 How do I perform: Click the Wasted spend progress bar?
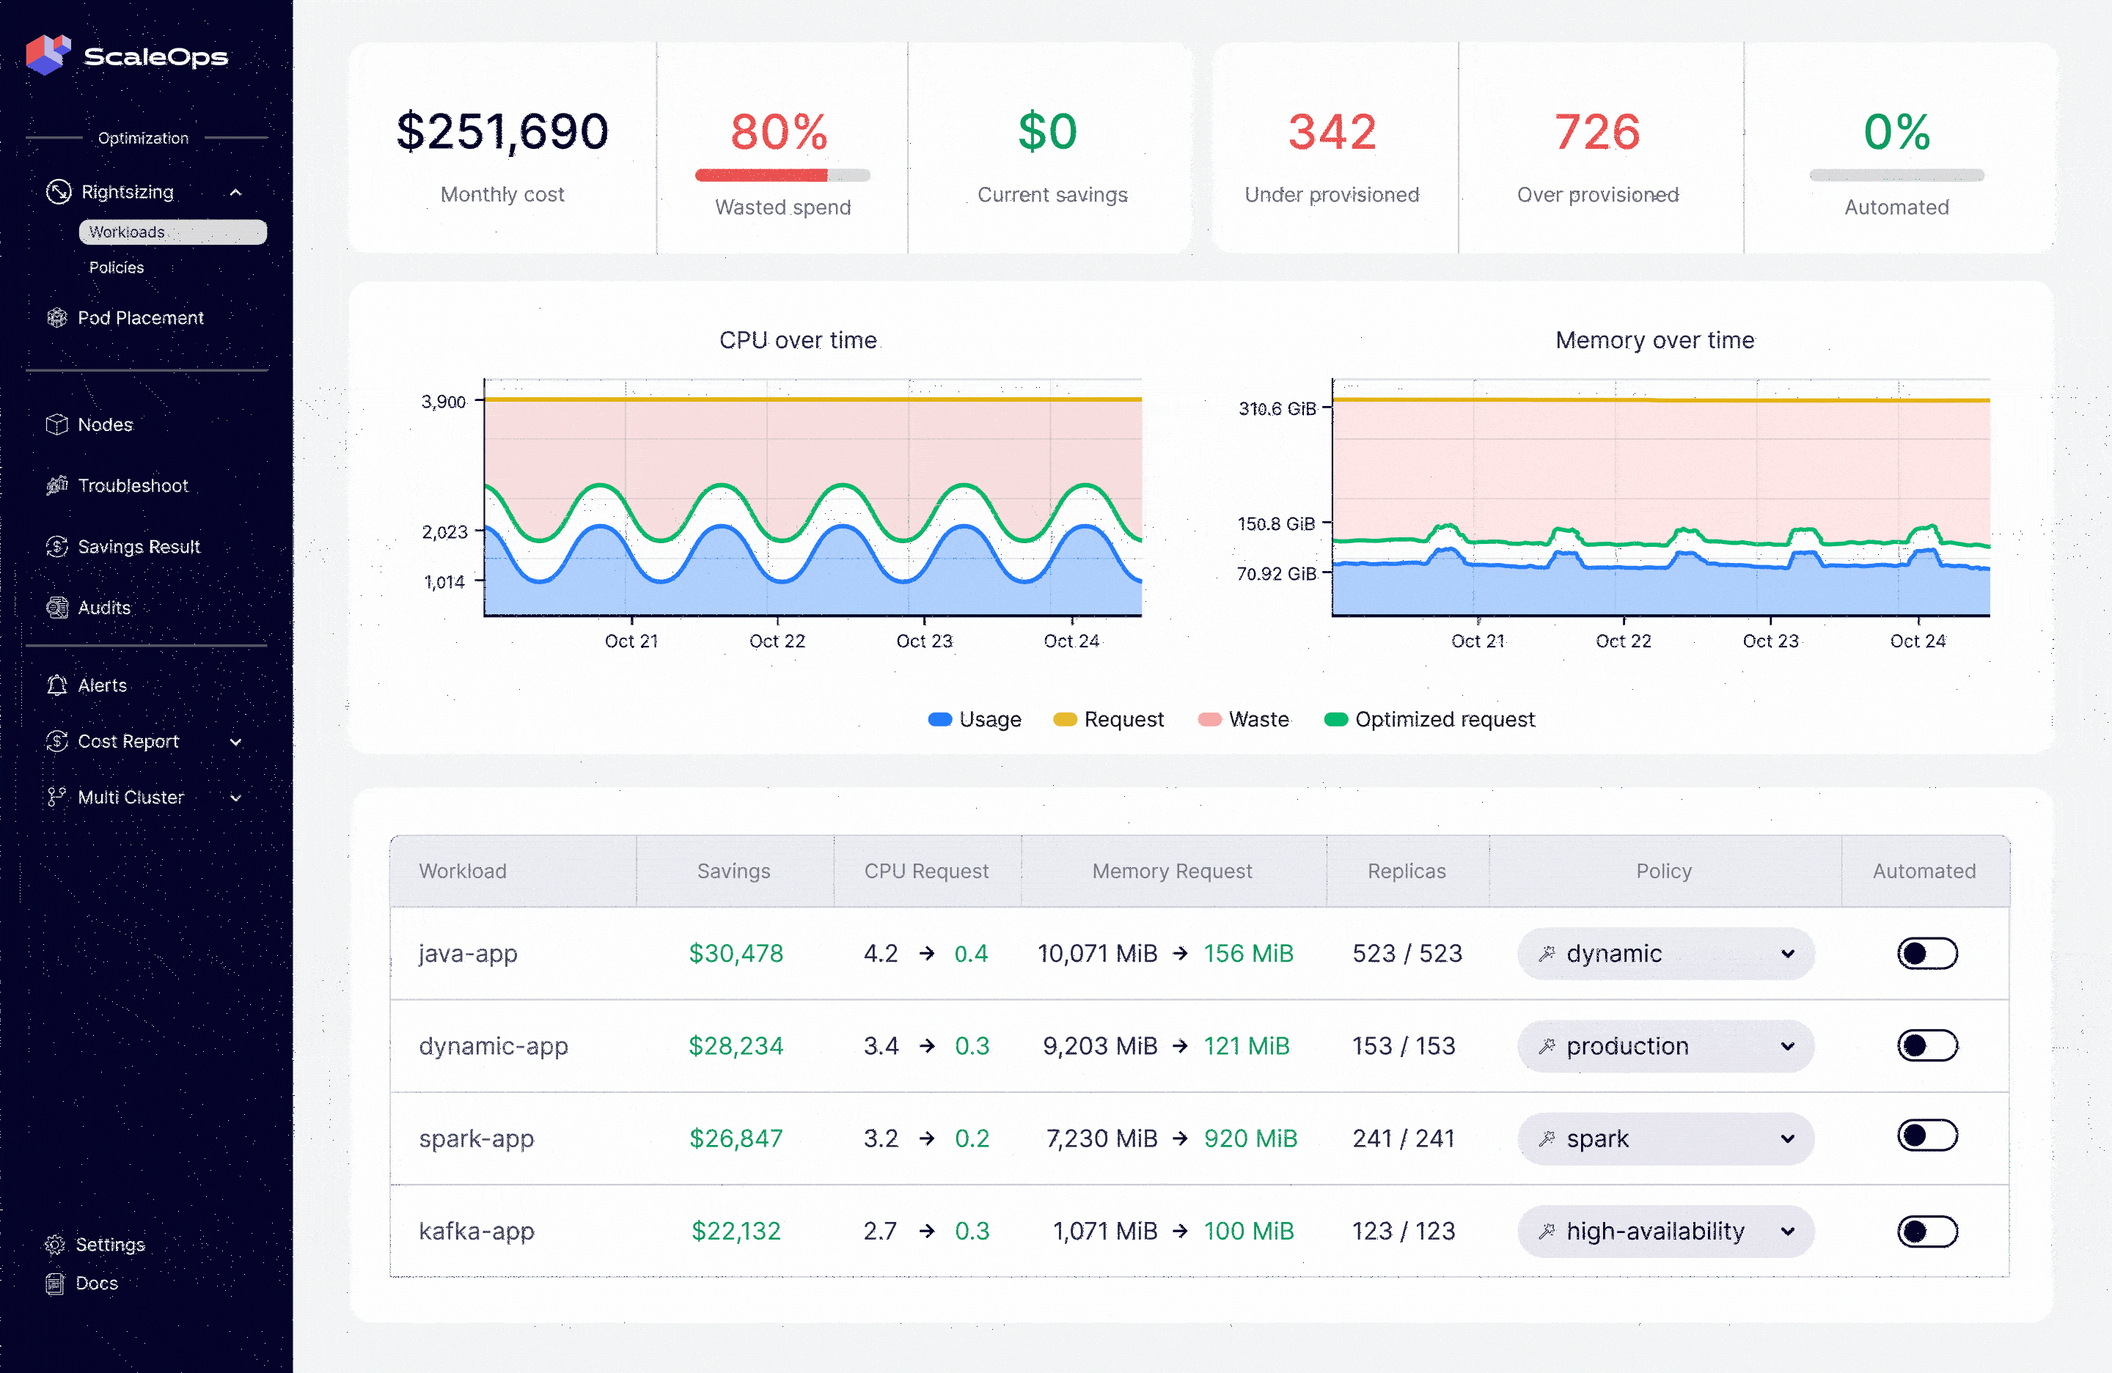(782, 176)
